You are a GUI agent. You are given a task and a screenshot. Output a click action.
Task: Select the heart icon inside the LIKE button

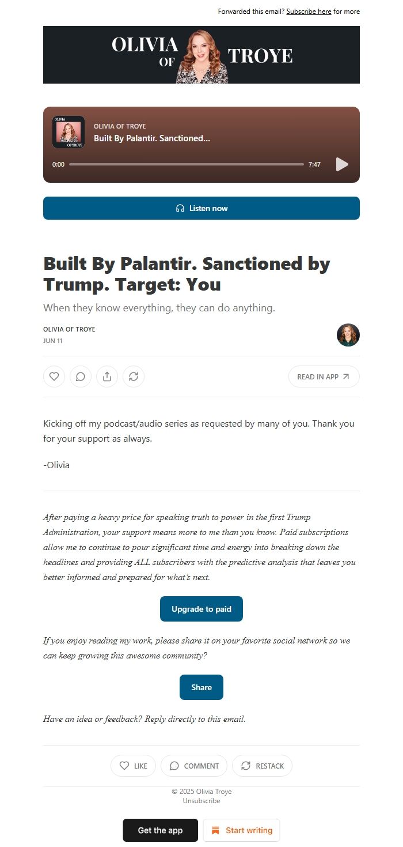pos(124,766)
